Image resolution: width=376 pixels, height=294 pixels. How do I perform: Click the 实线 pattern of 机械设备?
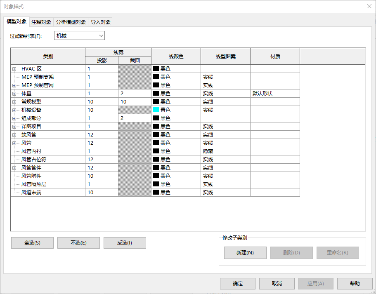coord(225,110)
